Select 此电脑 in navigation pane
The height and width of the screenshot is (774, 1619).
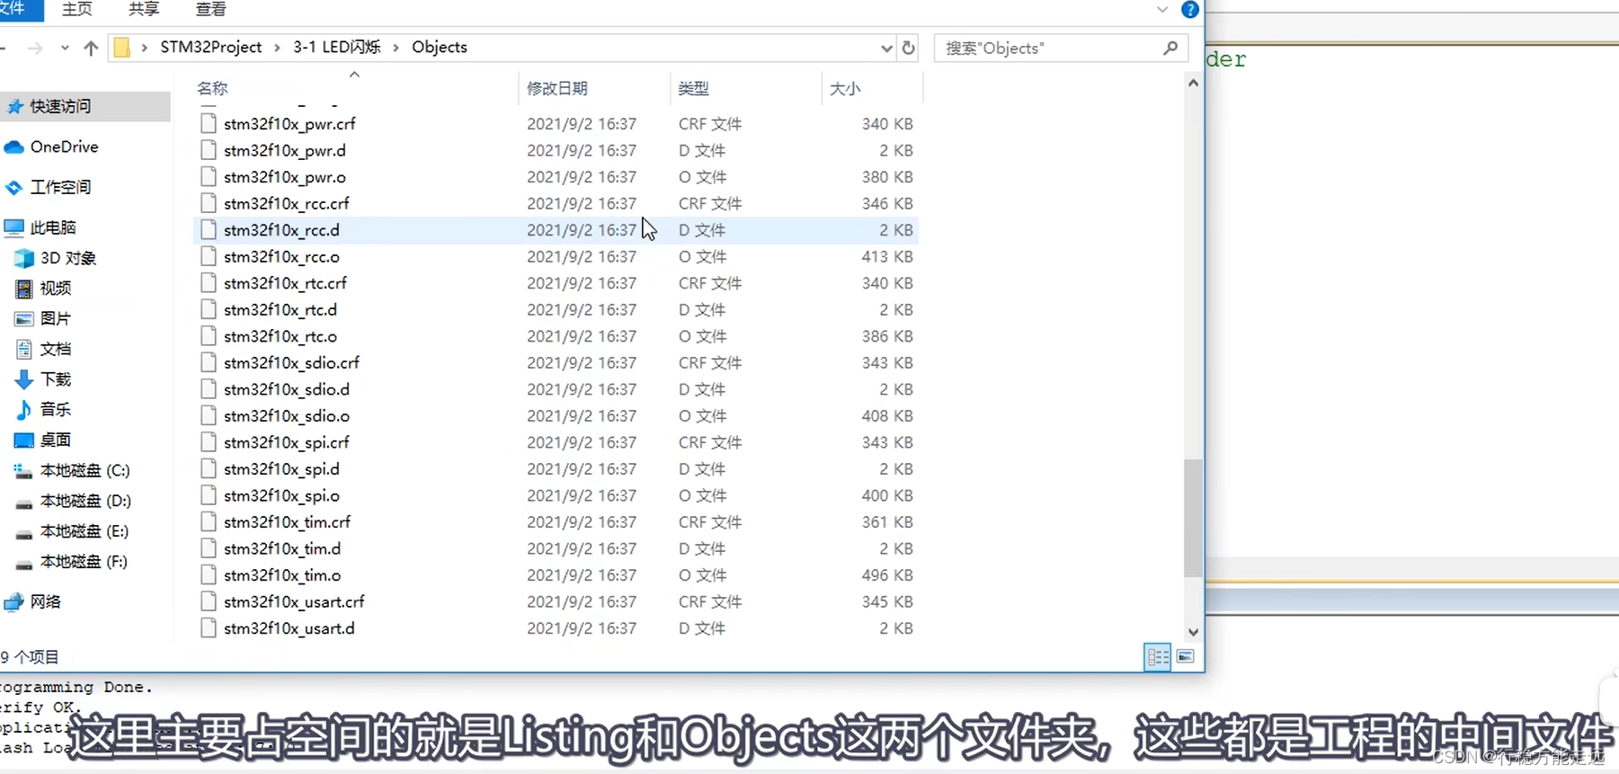(x=53, y=227)
